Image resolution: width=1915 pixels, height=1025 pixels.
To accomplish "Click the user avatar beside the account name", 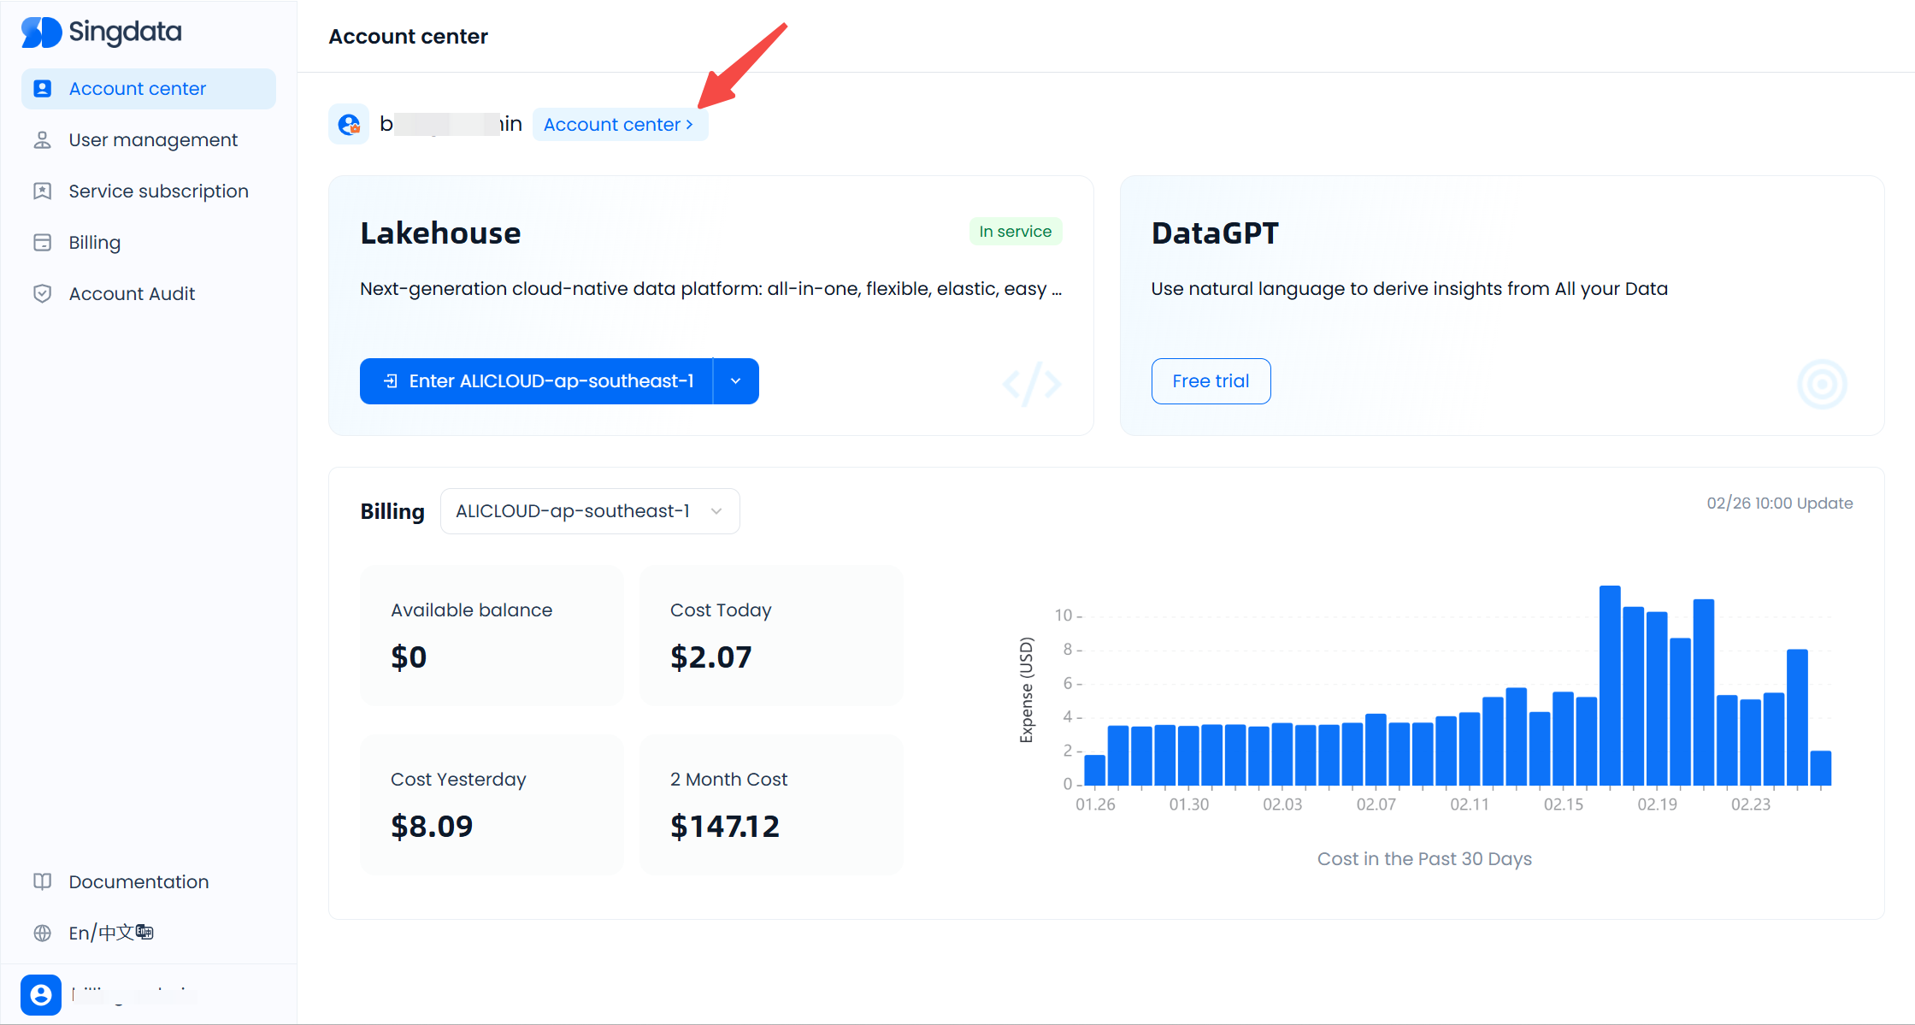I will pos(349,125).
